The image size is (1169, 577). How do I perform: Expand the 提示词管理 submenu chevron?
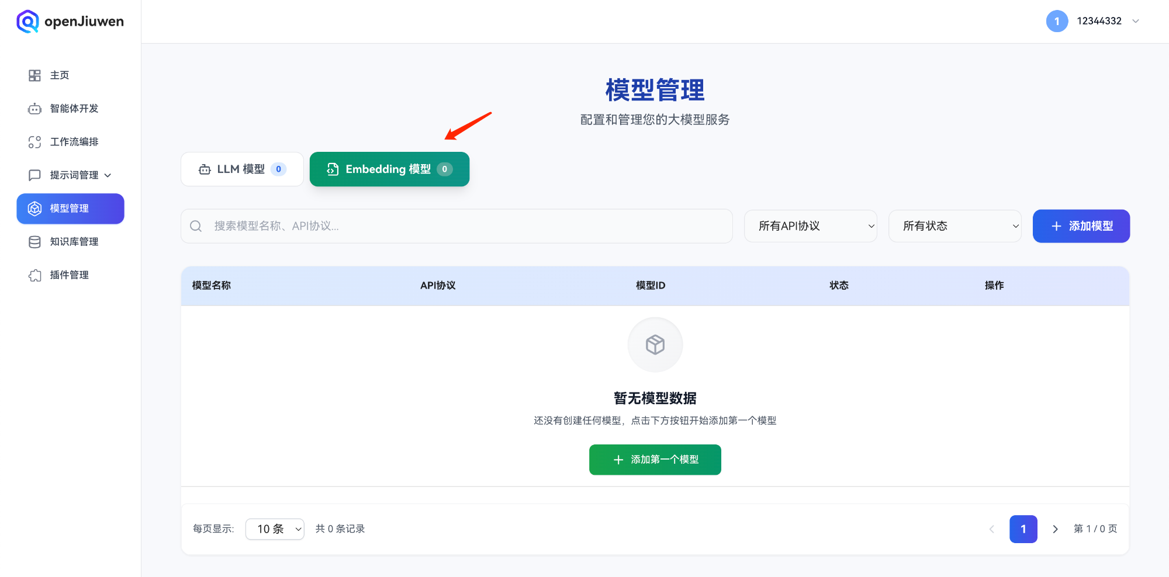pos(108,175)
